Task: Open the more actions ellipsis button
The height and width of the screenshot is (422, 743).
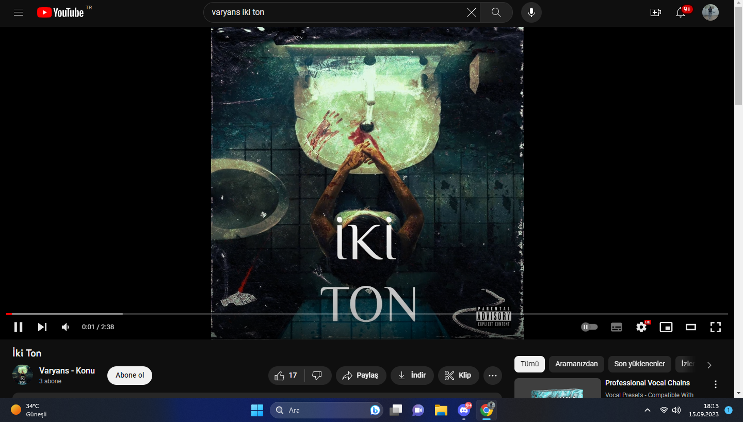Action: (493, 376)
